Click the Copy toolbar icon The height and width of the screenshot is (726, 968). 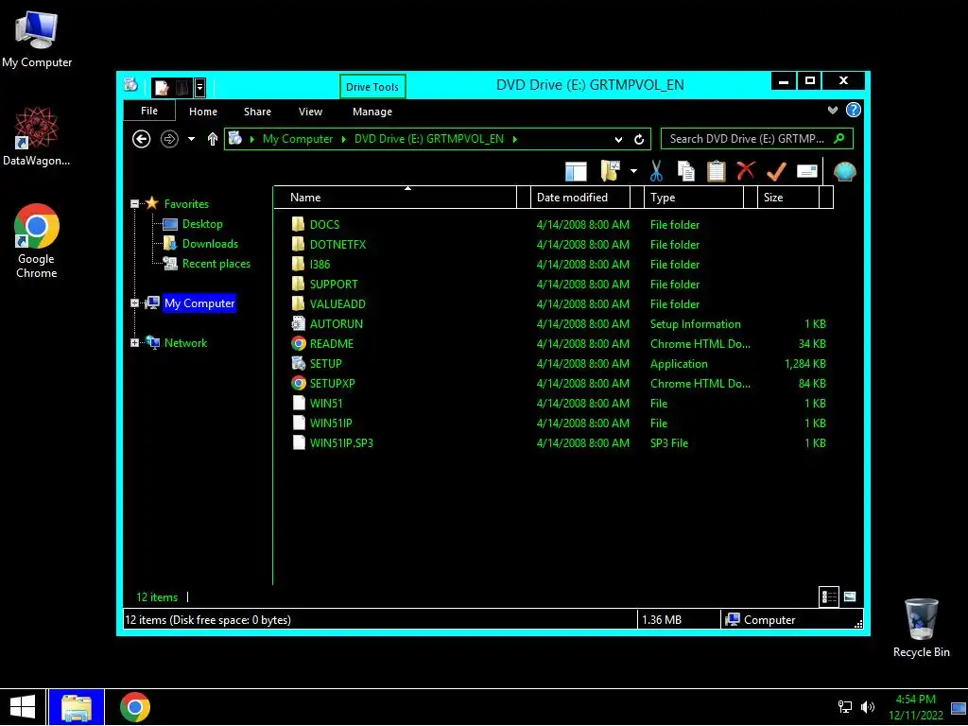point(686,171)
